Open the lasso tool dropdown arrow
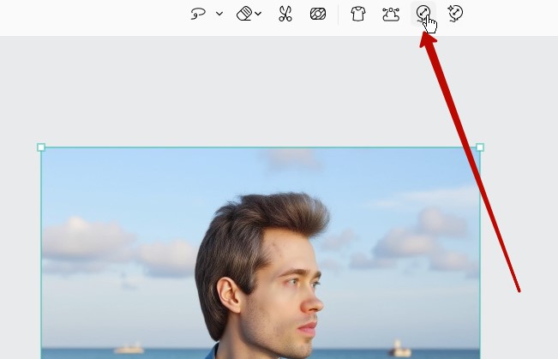Screen dimensions: 558x359 coord(219,14)
